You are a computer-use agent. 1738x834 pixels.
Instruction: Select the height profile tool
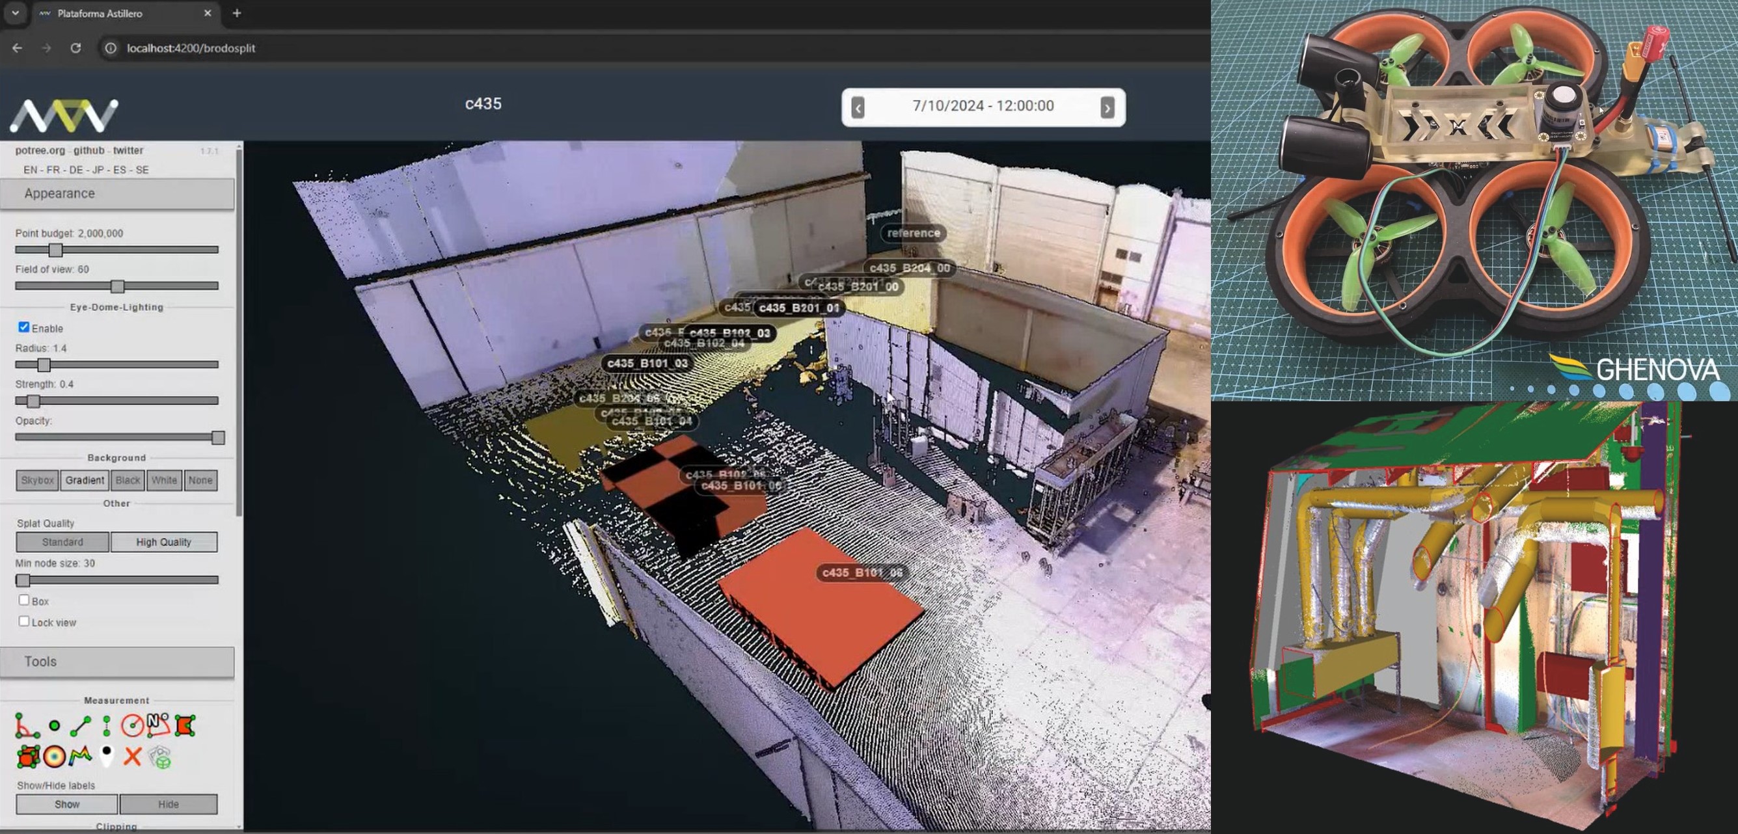(80, 757)
